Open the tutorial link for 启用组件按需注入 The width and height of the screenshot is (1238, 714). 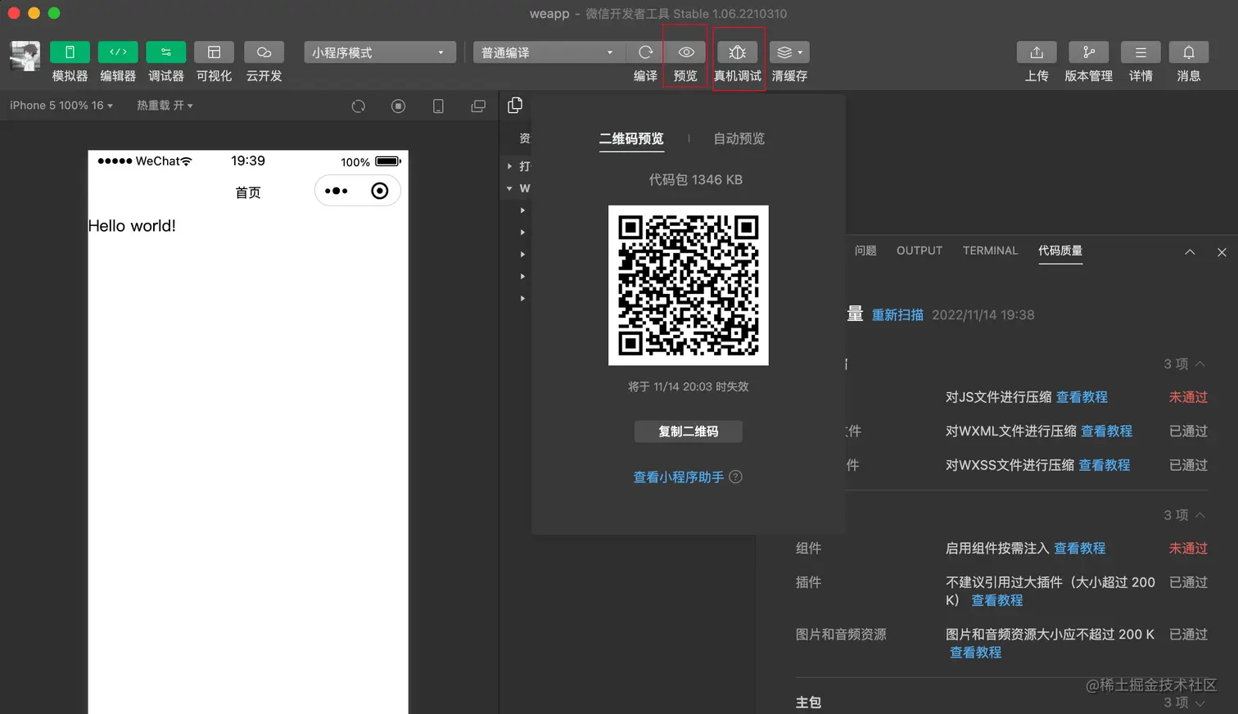(1079, 549)
